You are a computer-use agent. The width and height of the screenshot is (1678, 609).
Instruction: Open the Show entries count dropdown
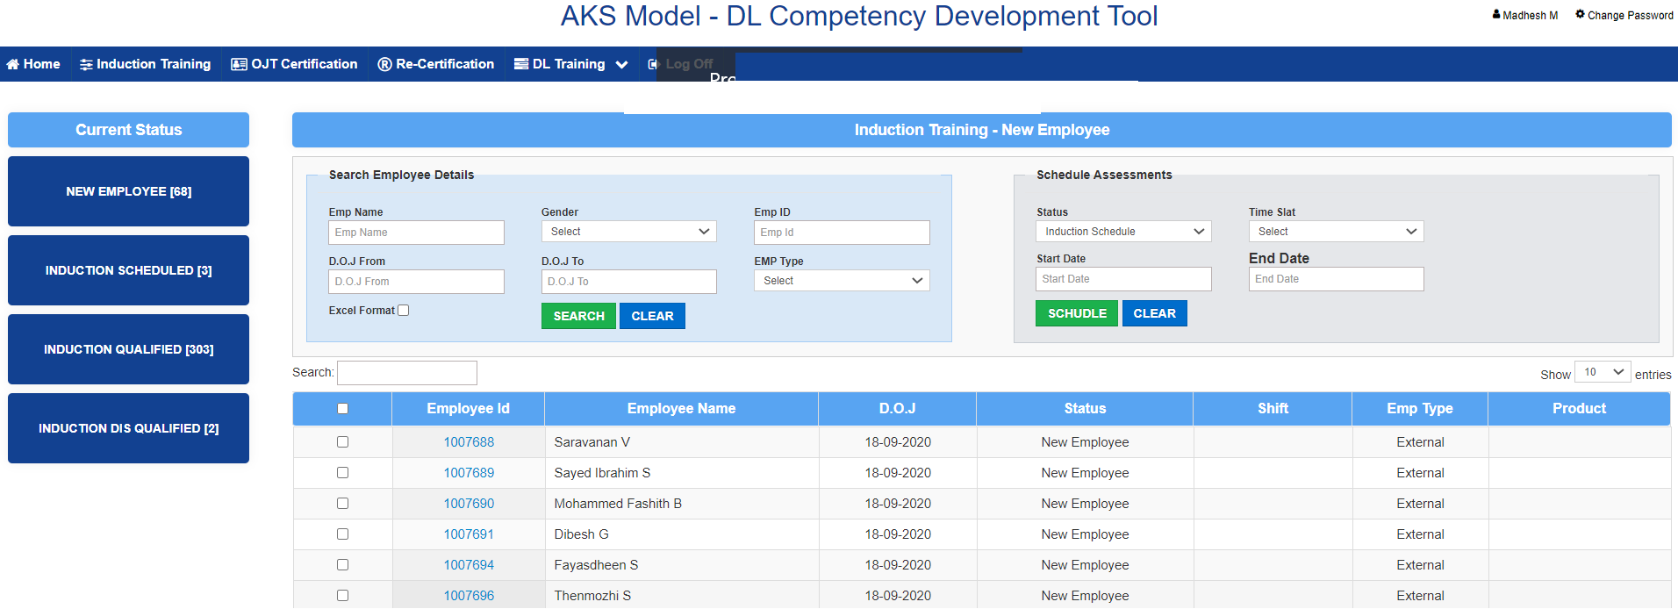pyautogui.click(x=1603, y=372)
